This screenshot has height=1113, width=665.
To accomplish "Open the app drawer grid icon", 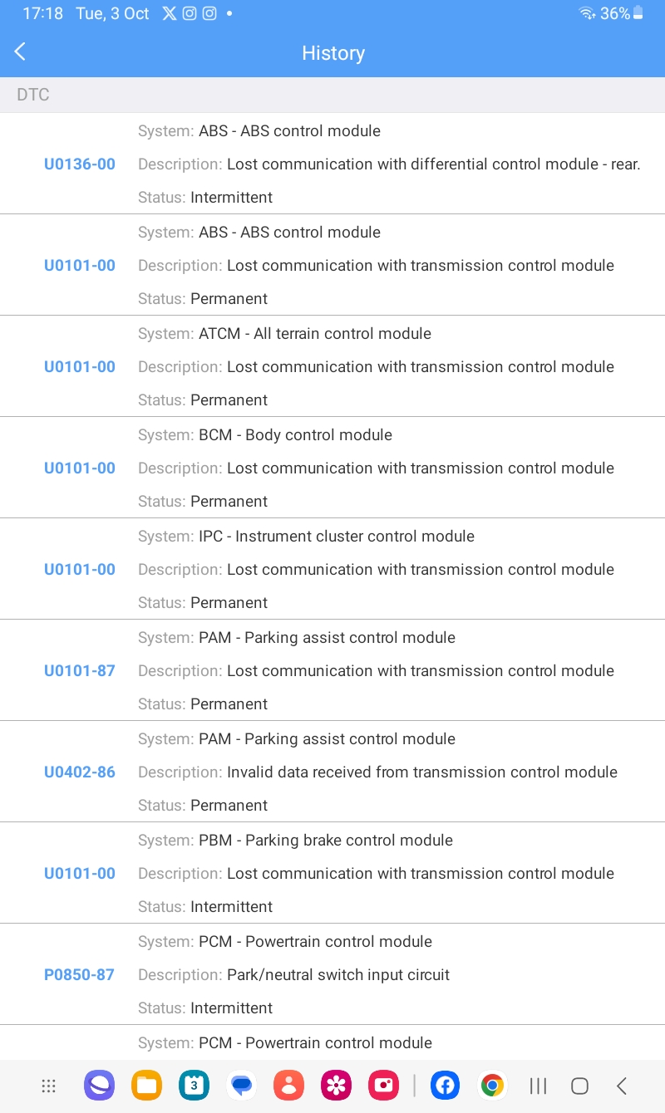I will [x=49, y=1086].
